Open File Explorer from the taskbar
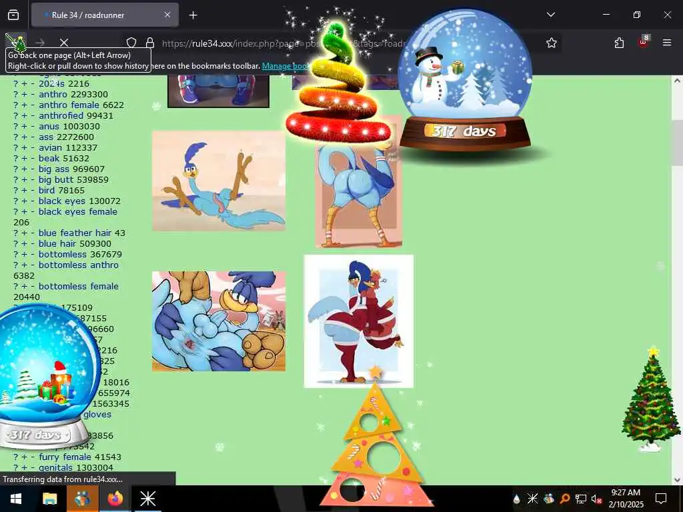Screen dimensions: 683x512 coord(49,499)
